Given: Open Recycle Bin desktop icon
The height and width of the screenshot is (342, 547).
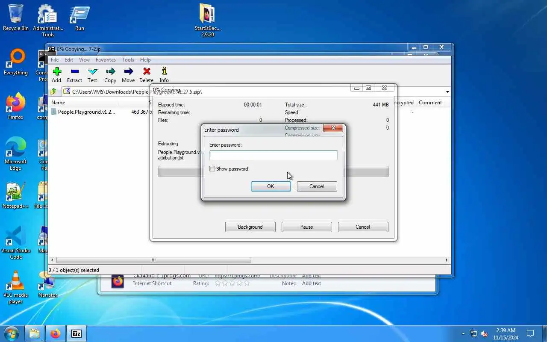Looking at the screenshot, I should pyautogui.click(x=16, y=18).
